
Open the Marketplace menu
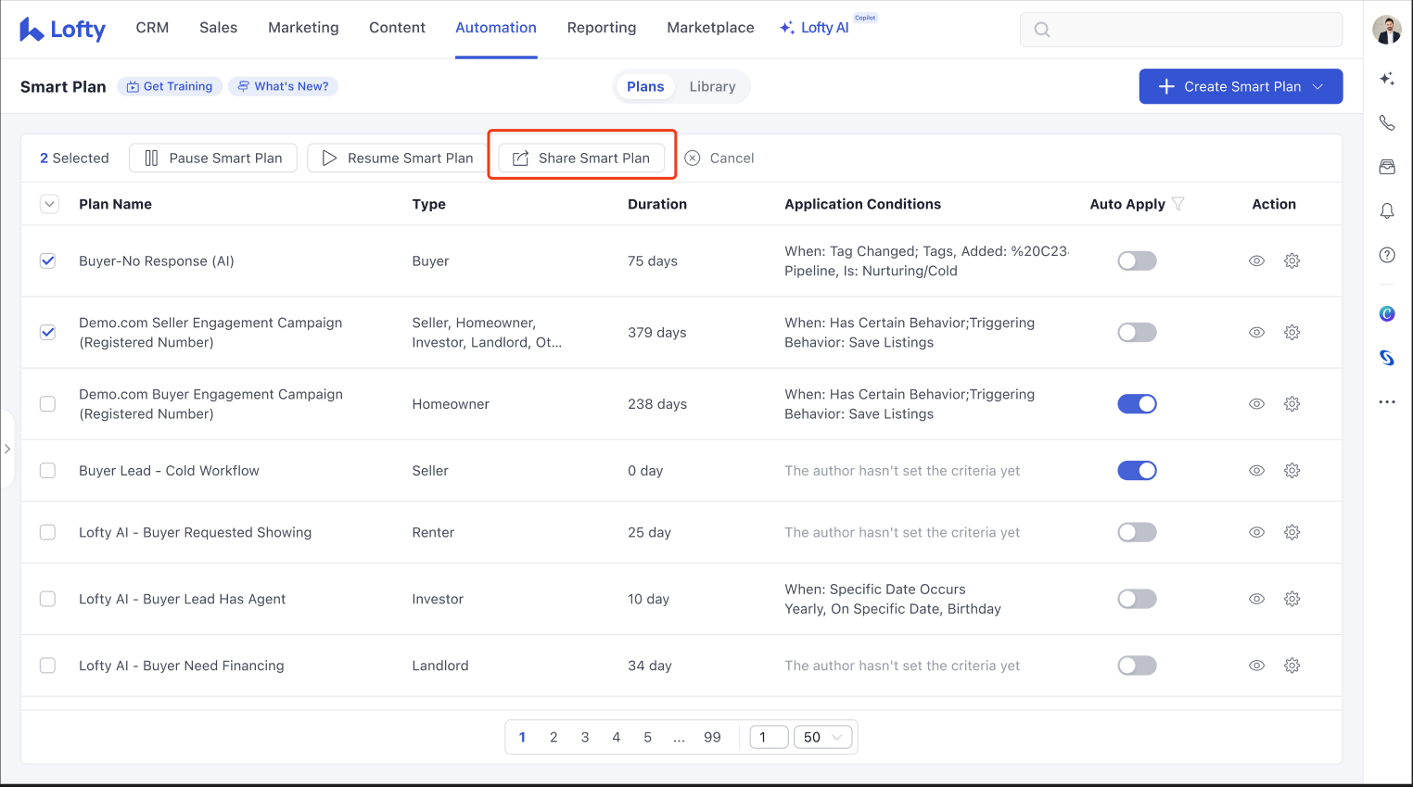(710, 28)
